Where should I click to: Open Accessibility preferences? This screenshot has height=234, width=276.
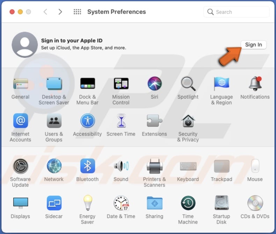coord(87,121)
